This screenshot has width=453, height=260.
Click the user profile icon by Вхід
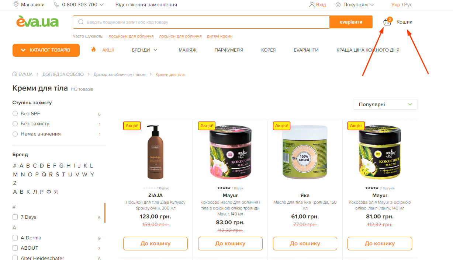coord(312,5)
